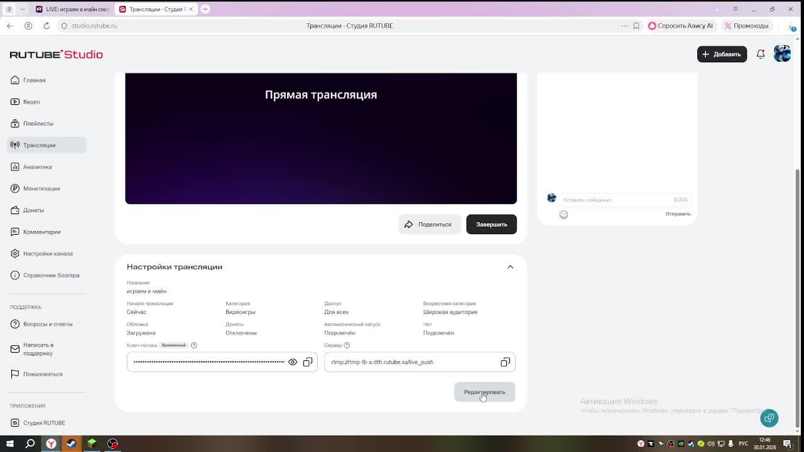Open Windows notification center

(787, 444)
